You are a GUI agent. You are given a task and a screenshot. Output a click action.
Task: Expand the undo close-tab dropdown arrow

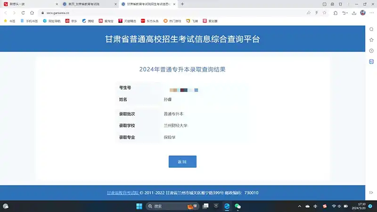point(348,13)
